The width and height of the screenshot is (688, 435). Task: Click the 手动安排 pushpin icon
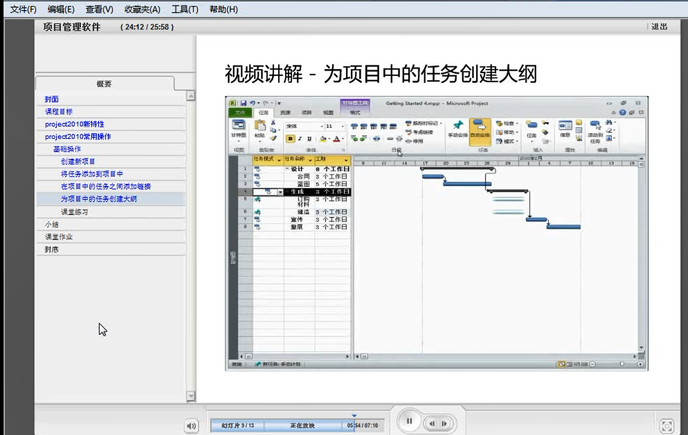pyautogui.click(x=458, y=129)
